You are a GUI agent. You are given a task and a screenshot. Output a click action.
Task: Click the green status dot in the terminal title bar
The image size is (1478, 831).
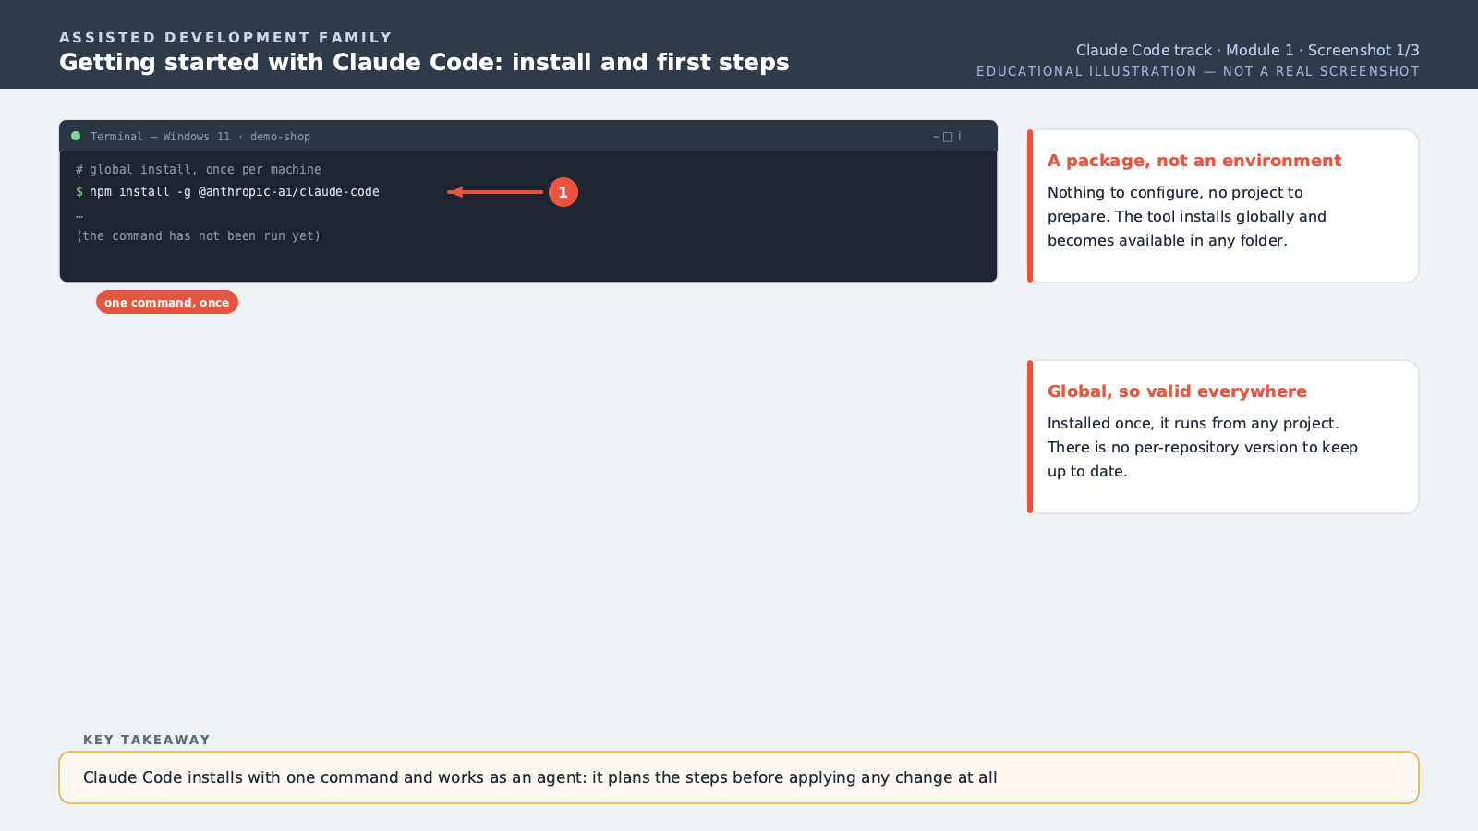click(76, 136)
